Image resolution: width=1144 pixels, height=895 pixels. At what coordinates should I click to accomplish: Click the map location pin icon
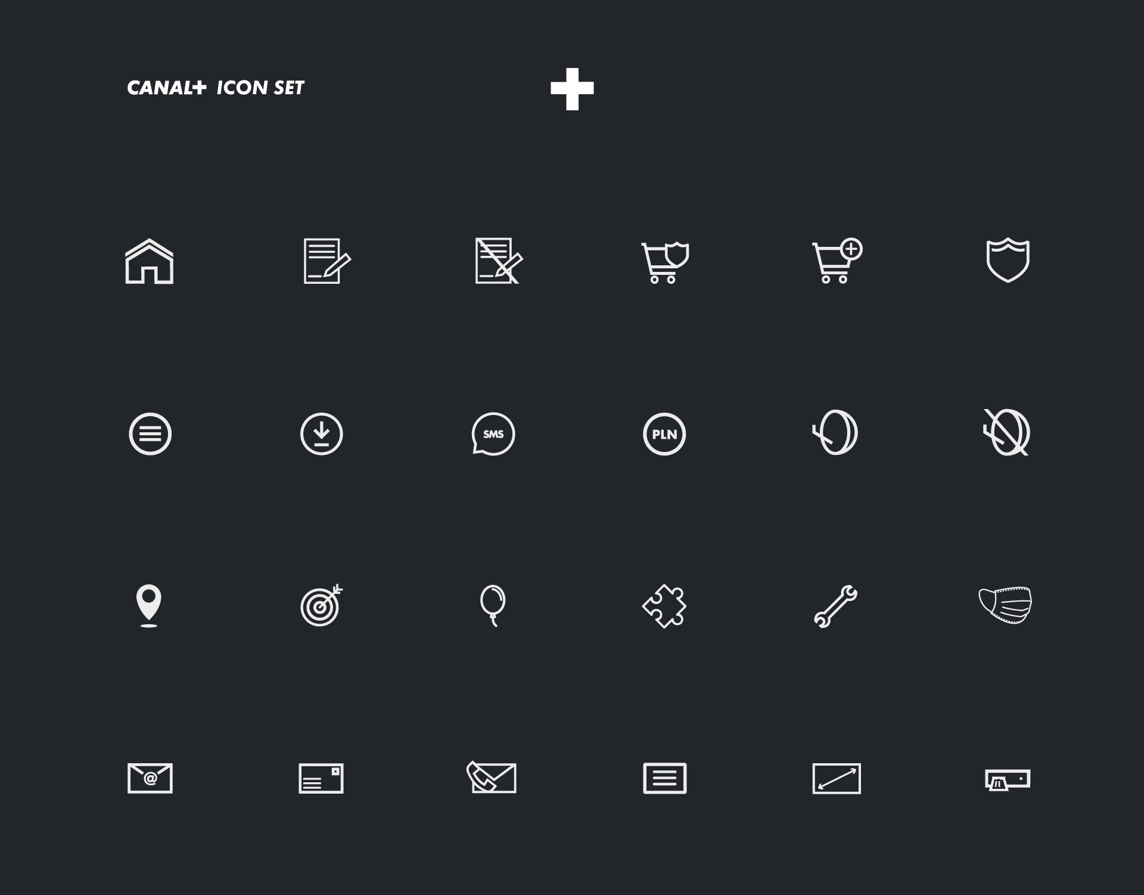[x=149, y=606]
